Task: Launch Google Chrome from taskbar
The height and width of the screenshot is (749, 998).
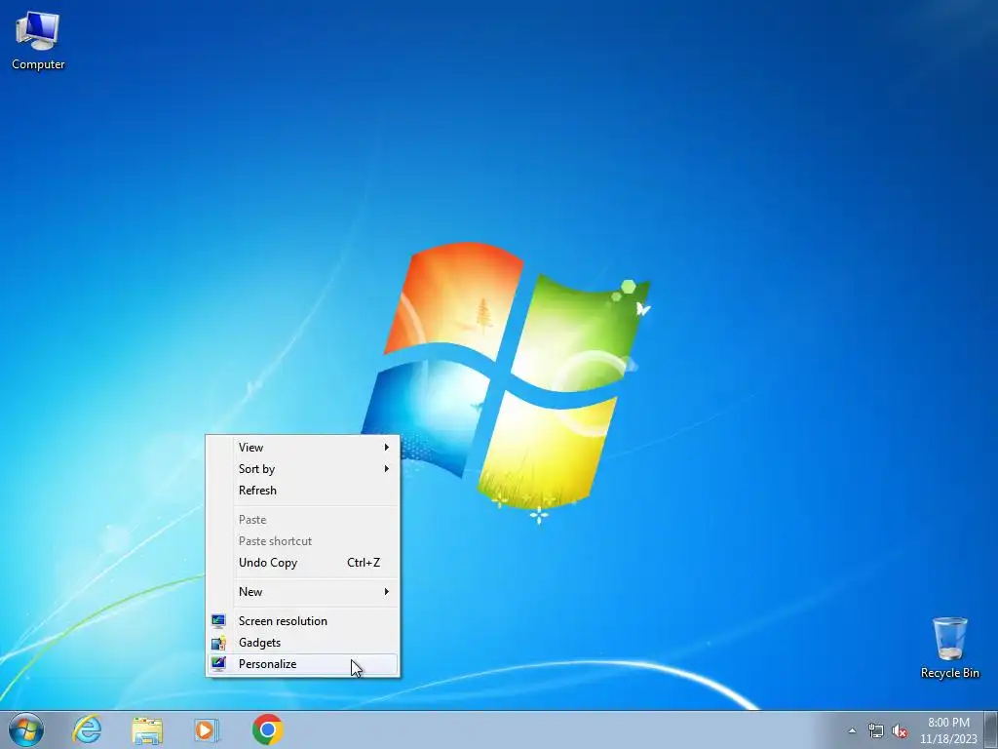Action: click(267, 729)
